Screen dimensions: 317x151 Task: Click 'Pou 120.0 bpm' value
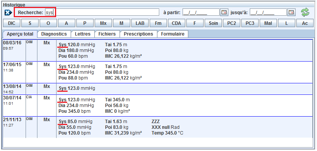pyautogui.click(x=74, y=133)
